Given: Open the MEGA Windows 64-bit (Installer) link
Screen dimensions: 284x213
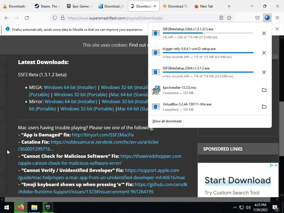Looking at the screenshot, I should click(70, 87).
